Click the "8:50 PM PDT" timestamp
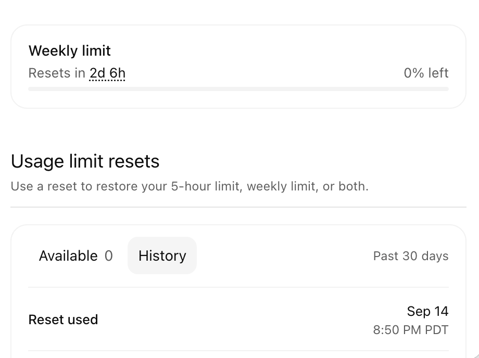479x358 pixels. (411, 330)
